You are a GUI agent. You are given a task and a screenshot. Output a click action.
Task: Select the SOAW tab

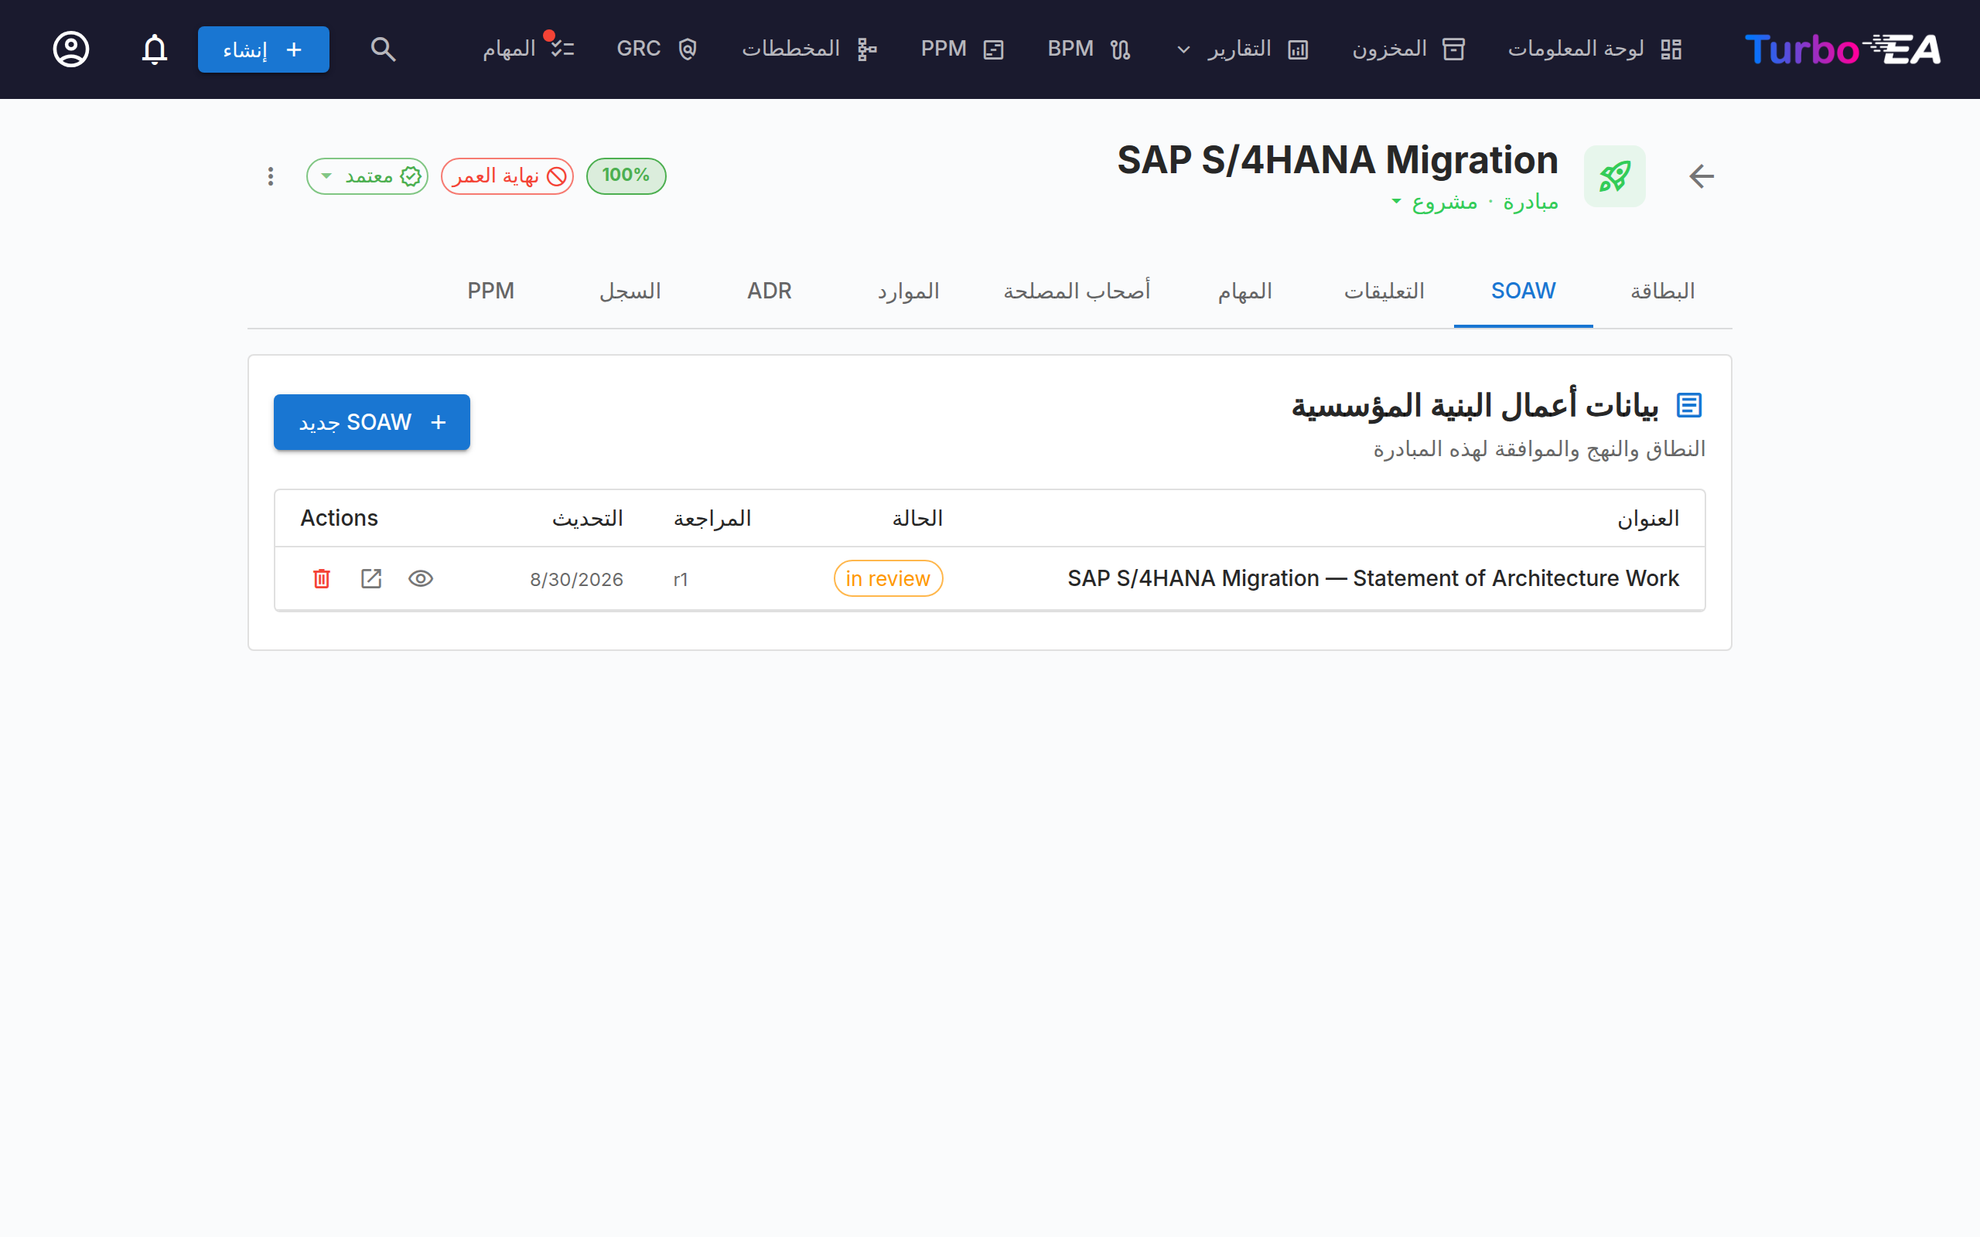point(1523,291)
